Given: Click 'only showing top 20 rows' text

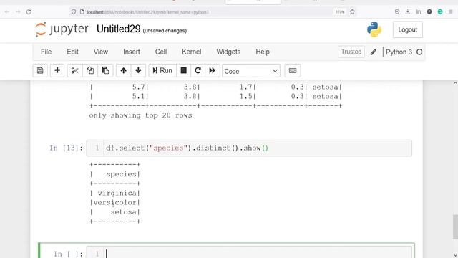Looking at the screenshot, I should coord(140,115).
